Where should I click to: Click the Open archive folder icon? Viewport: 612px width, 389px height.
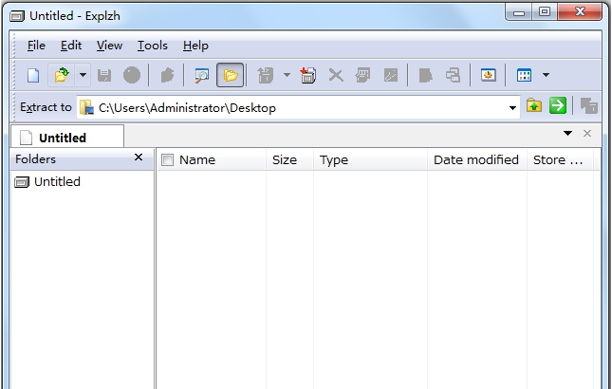tap(62, 75)
